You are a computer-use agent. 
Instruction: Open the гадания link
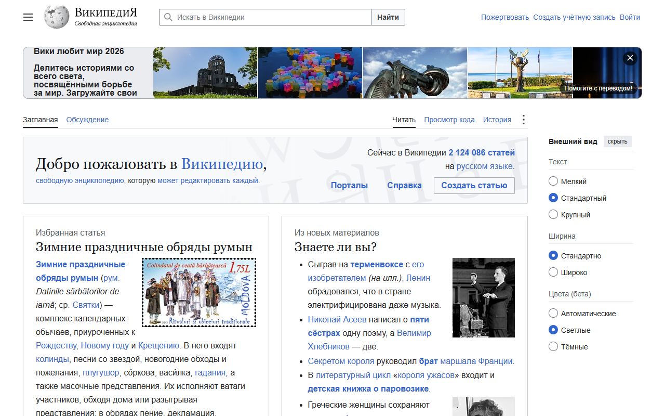[210, 372]
